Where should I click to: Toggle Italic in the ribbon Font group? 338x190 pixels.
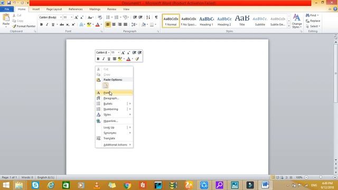(47, 25)
